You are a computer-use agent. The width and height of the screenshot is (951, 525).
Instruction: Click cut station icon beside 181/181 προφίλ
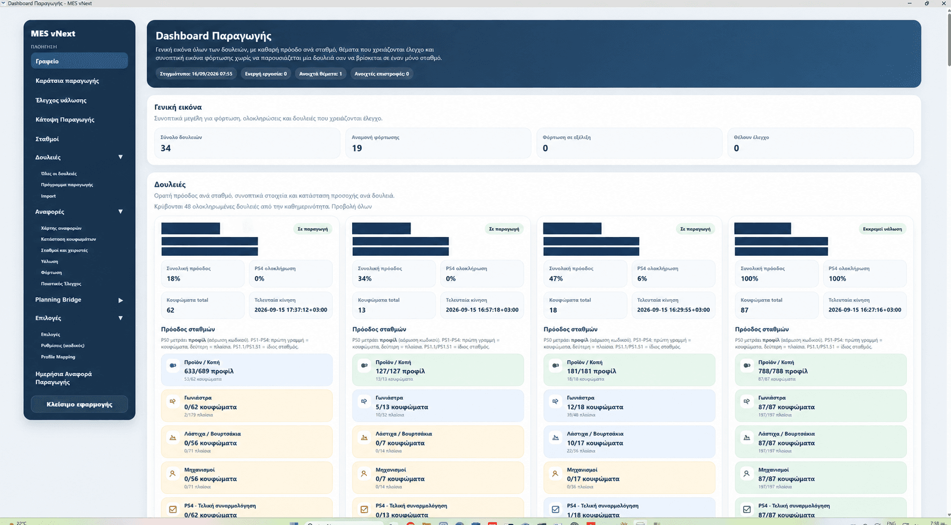pos(556,366)
